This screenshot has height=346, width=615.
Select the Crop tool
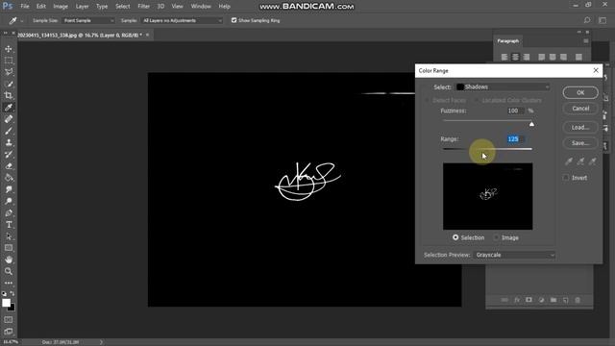9,95
